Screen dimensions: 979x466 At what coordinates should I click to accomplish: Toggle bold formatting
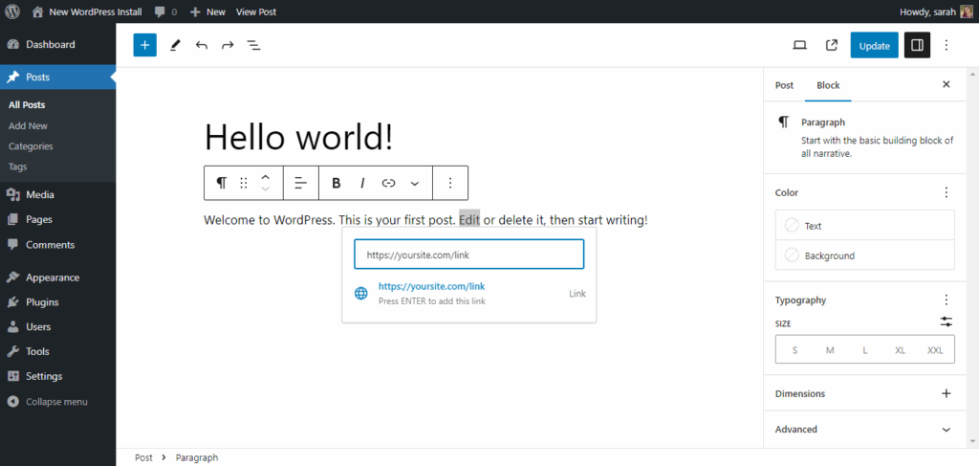tap(336, 183)
